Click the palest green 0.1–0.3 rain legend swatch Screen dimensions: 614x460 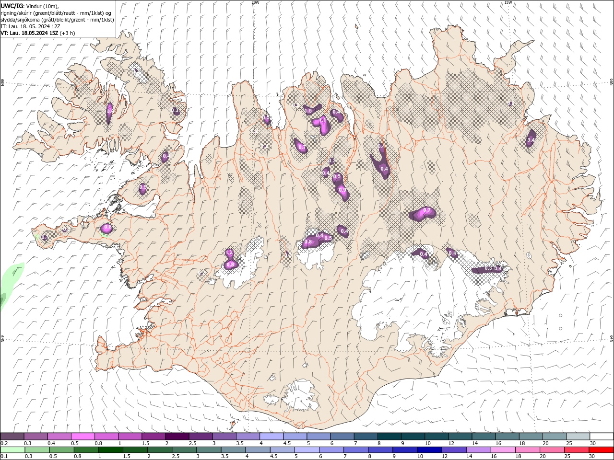click(x=12, y=450)
